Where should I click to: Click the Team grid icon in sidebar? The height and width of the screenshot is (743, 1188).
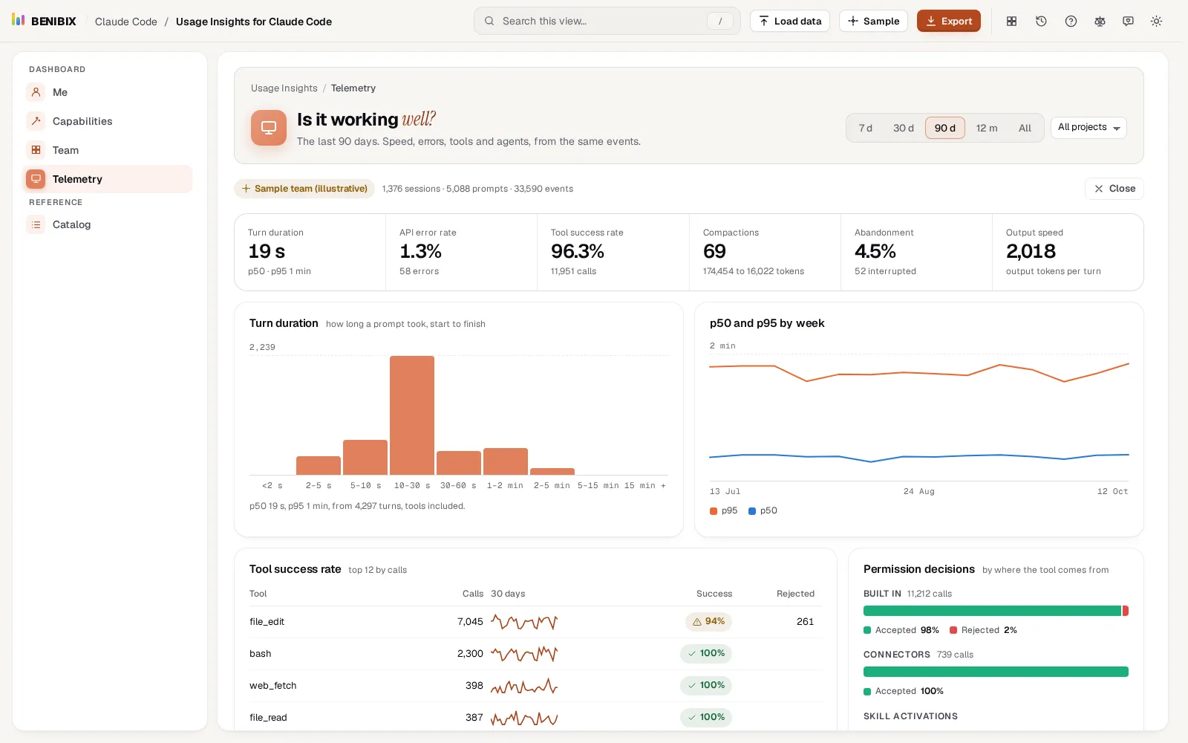(36, 150)
